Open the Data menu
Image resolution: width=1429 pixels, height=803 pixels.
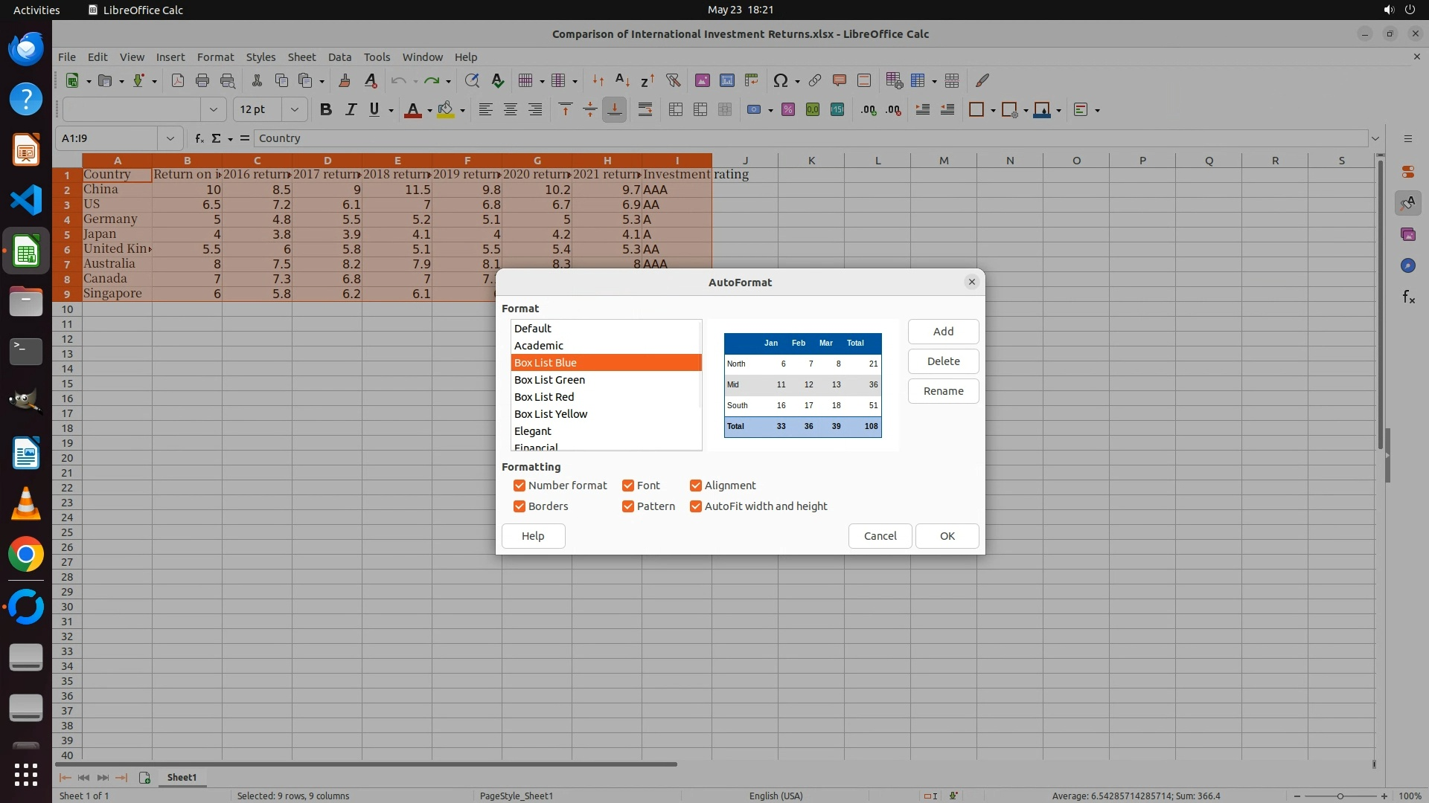coord(339,57)
